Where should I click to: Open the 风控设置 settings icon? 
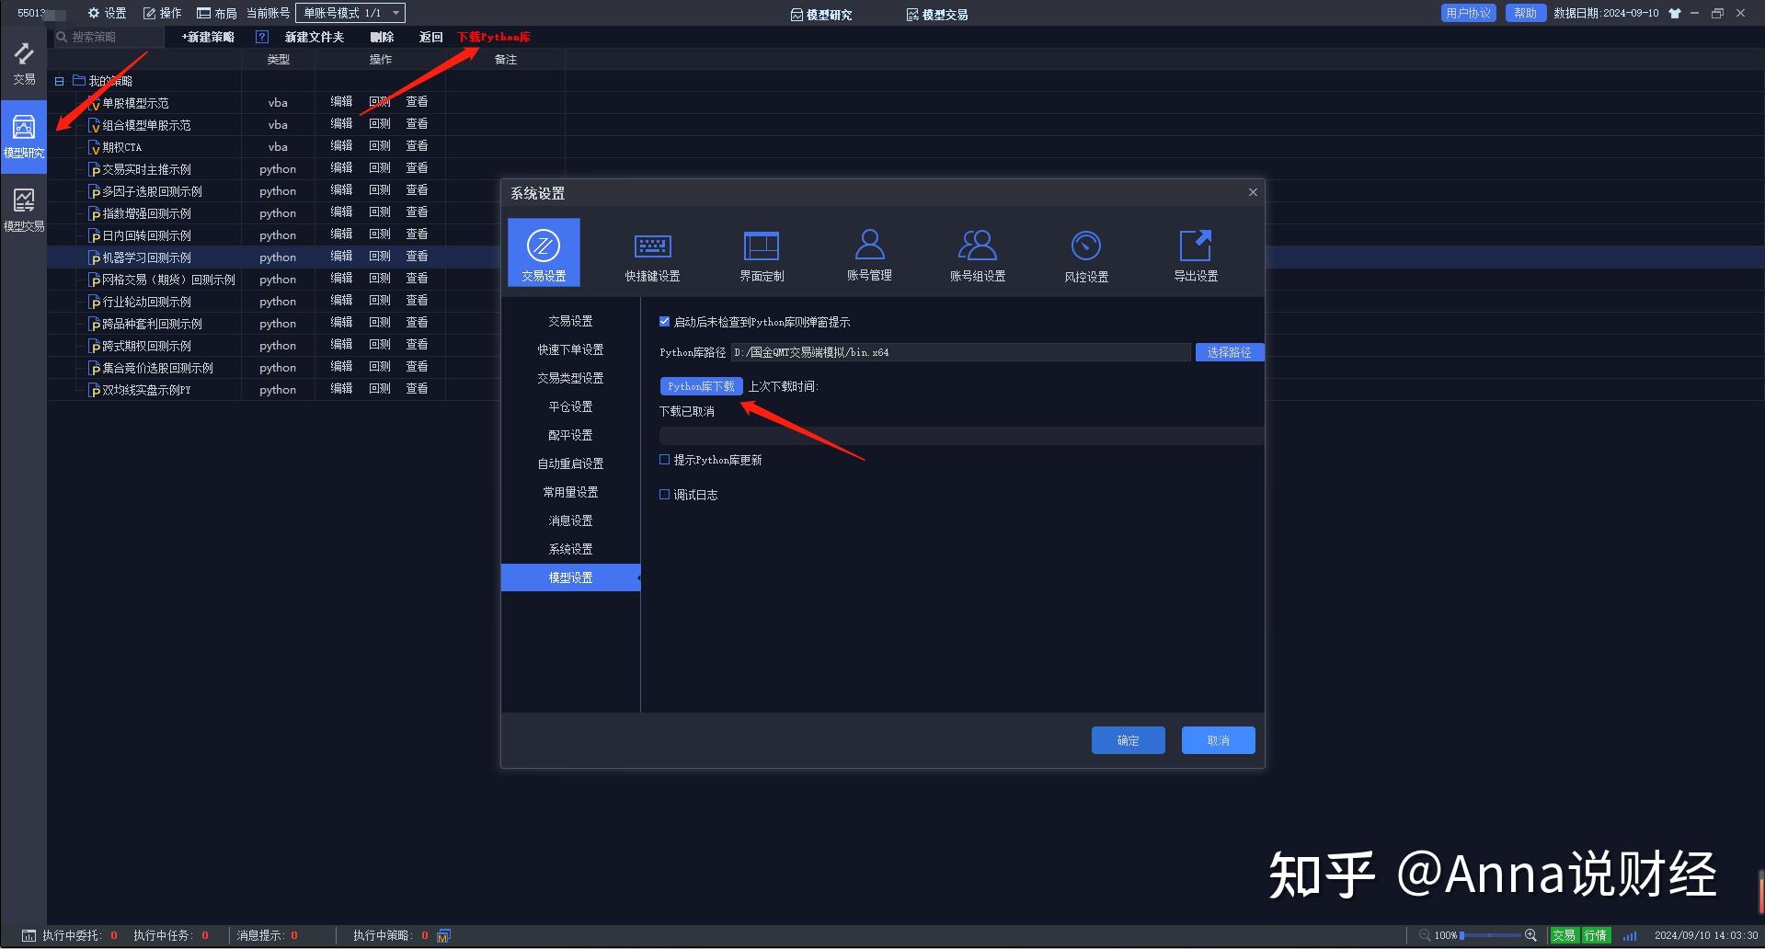[1086, 255]
